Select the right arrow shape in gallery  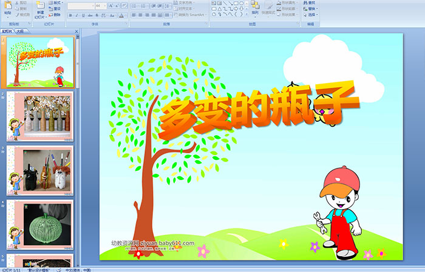coord(236,9)
